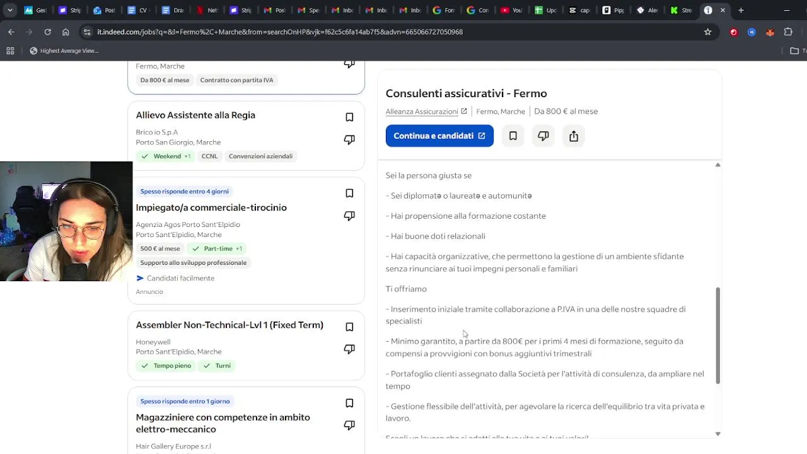This screenshot has width=807, height=454.
Task: Share the Consulenti assicurativi job posting
Action: (574, 136)
